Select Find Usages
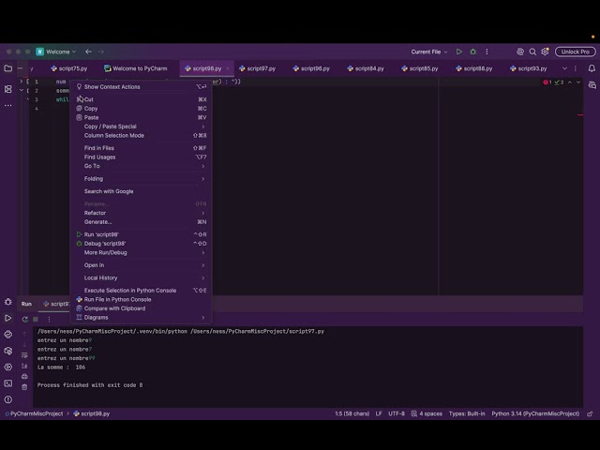 click(x=142, y=157)
